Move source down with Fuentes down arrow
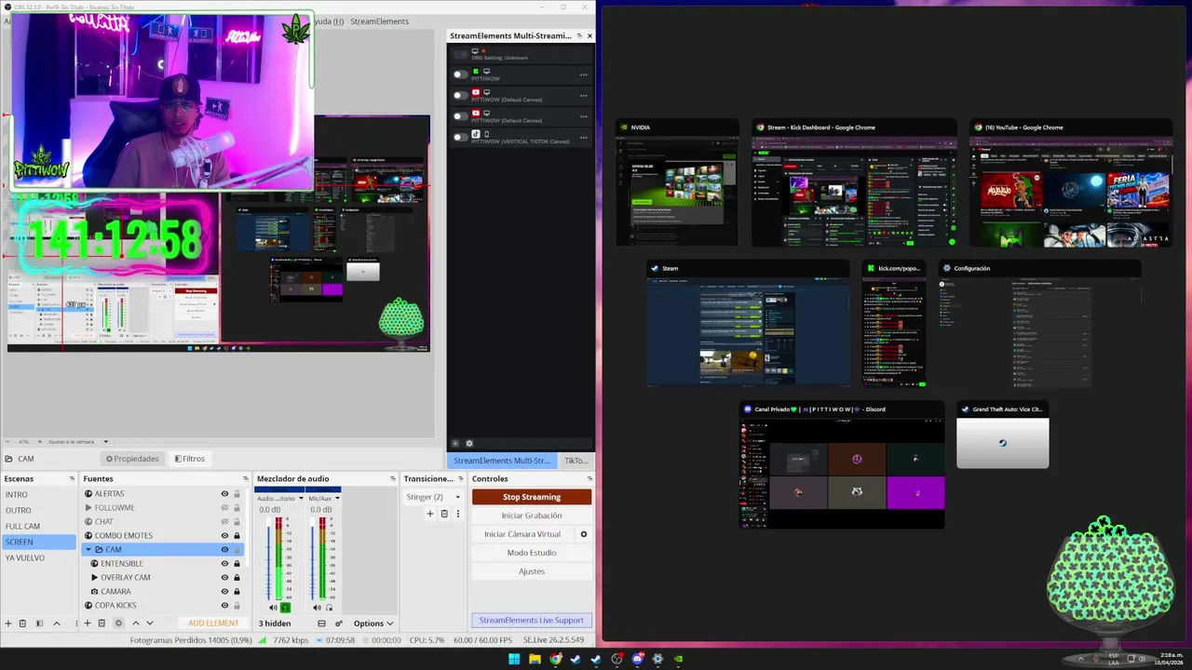The image size is (1192, 670). tap(149, 623)
